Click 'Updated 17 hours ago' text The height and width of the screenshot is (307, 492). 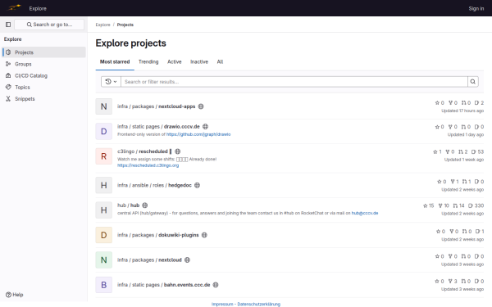[x=462, y=111]
